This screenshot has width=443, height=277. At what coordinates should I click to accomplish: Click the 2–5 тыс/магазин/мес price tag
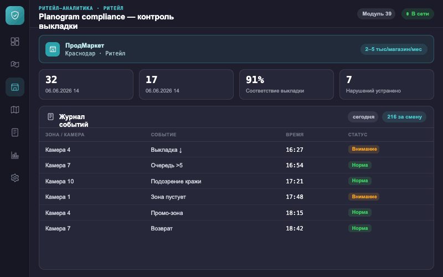point(393,49)
